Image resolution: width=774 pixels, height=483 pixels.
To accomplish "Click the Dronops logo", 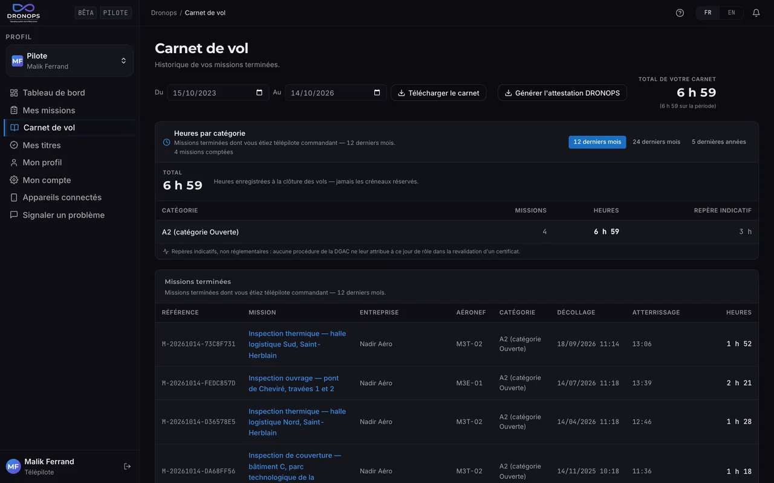I will [x=23, y=12].
